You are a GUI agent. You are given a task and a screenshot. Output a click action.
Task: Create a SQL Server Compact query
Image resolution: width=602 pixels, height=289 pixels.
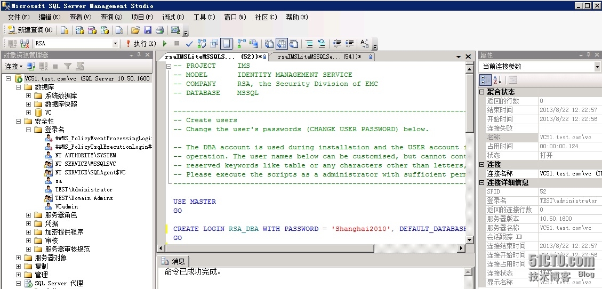(119, 30)
